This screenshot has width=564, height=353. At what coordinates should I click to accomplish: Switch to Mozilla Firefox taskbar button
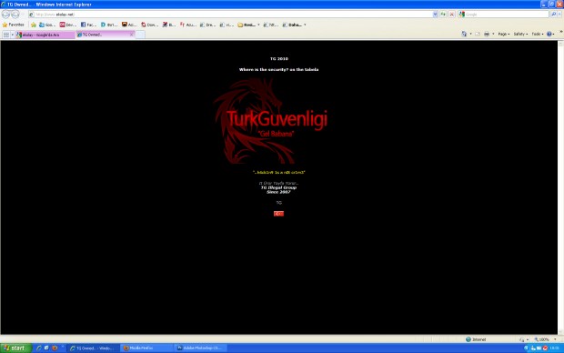coord(146,348)
